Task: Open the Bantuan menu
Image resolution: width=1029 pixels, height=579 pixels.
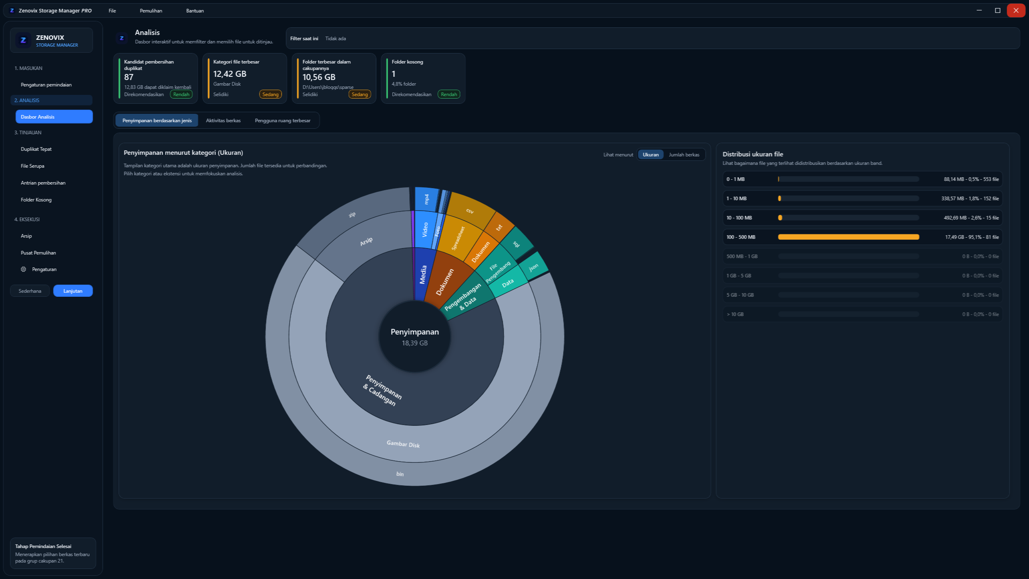Action: (x=195, y=11)
